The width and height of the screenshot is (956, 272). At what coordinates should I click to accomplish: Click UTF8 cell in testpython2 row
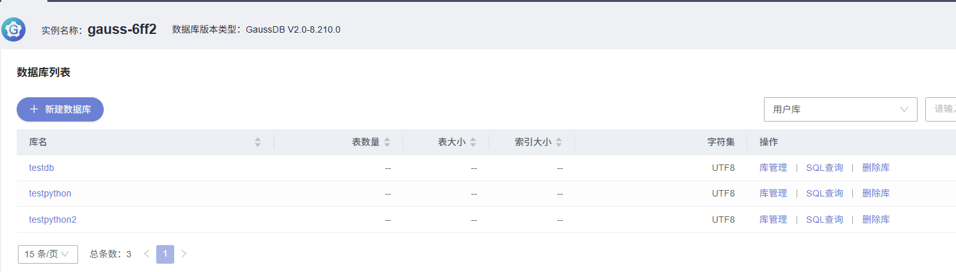click(724, 220)
